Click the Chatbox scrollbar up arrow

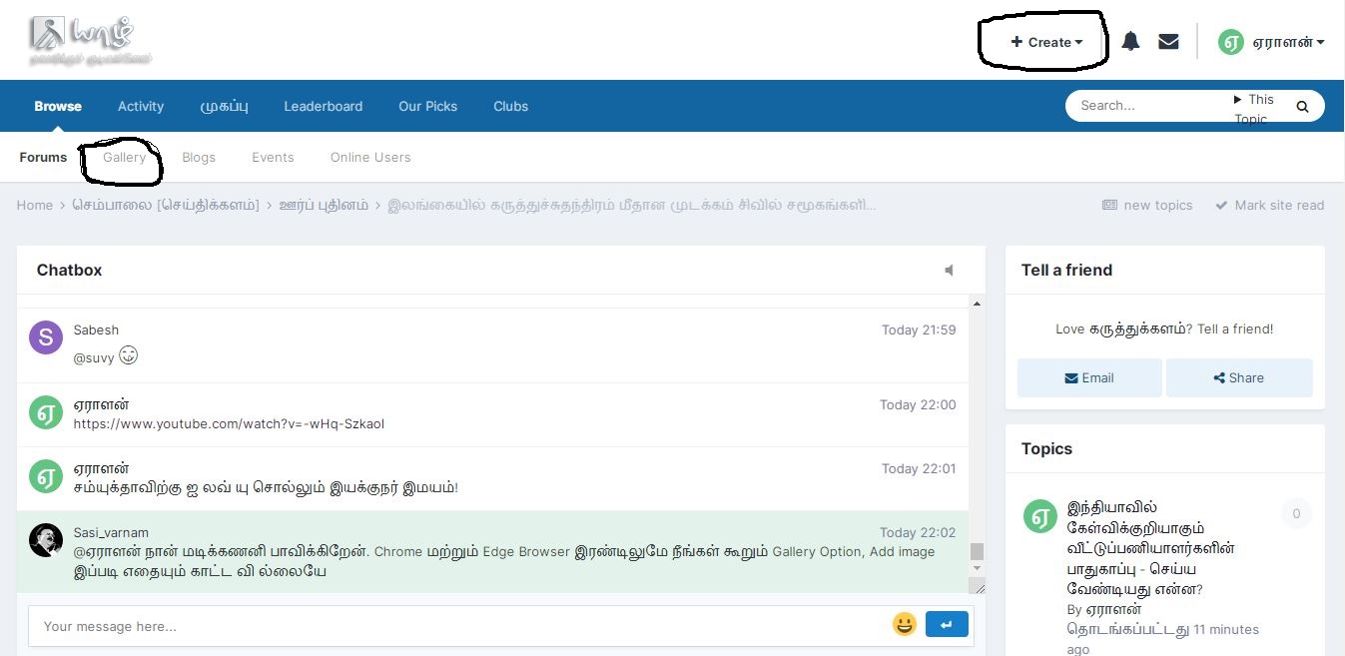[x=977, y=304]
